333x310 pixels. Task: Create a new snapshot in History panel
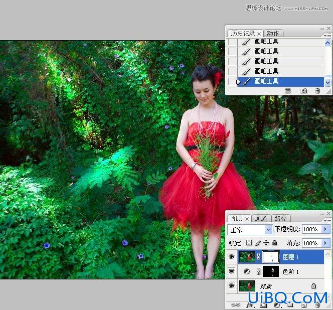303,91
